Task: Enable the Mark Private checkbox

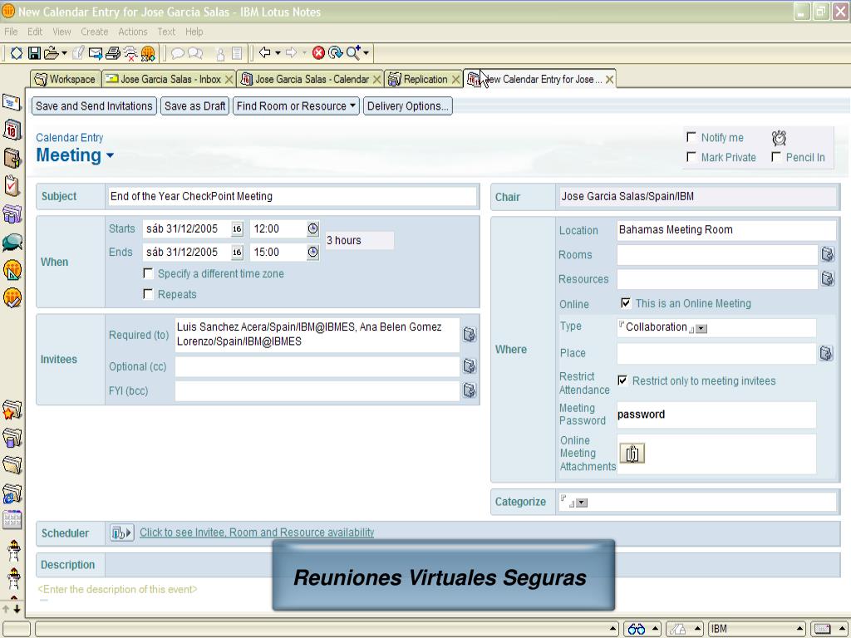Action: pos(691,157)
